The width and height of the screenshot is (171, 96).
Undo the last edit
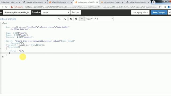click(x=71, y=19)
